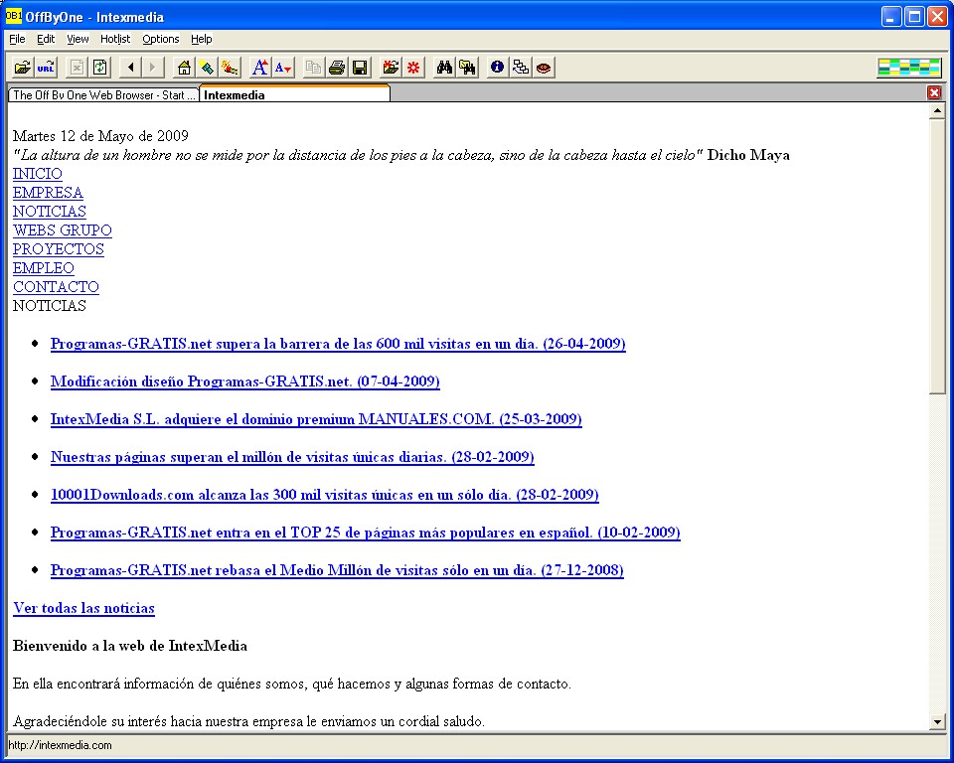The width and height of the screenshot is (954, 763).
Task: Open the Help menu
Action: coord(202,39)
